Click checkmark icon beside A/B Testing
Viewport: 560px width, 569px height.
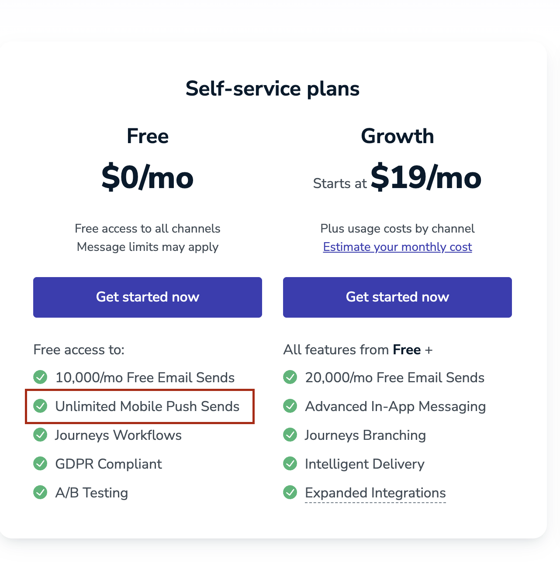click(41, 492)
